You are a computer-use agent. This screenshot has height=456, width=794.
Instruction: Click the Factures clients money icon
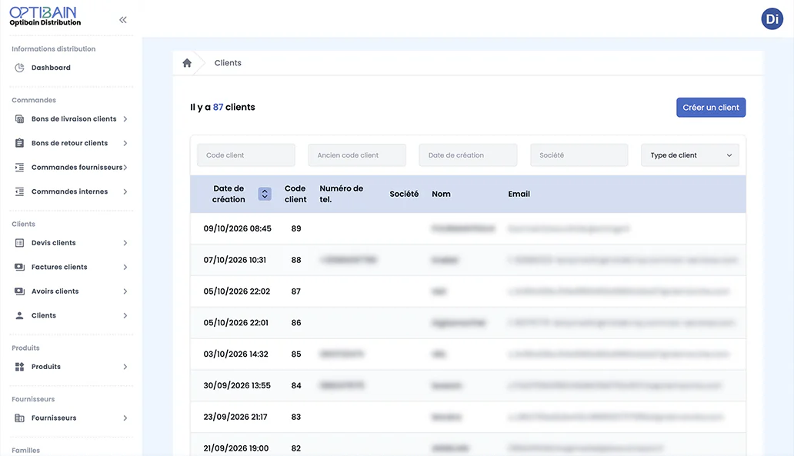[x=19, y=268]
